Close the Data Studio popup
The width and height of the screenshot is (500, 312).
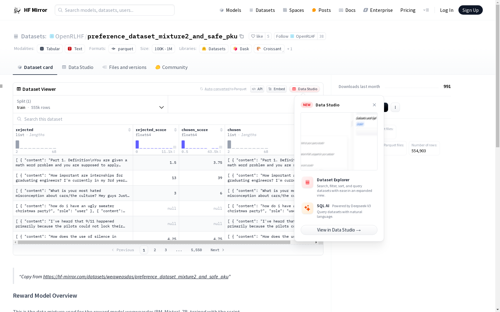374,105
